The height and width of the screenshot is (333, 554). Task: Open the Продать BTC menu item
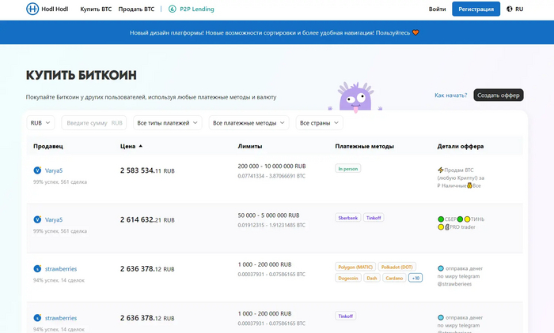coord(136,9)
